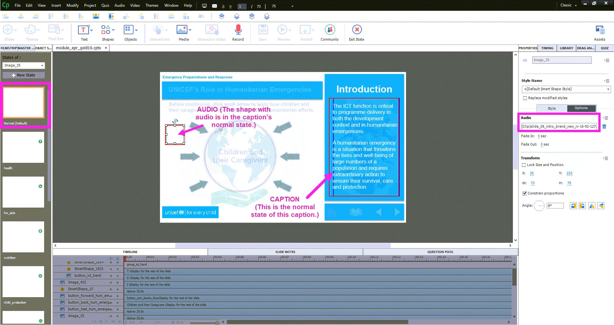This screenshot has height=325, width=614.
Task: Delete the audio clip with trash icon
Action: click(604, 127)
